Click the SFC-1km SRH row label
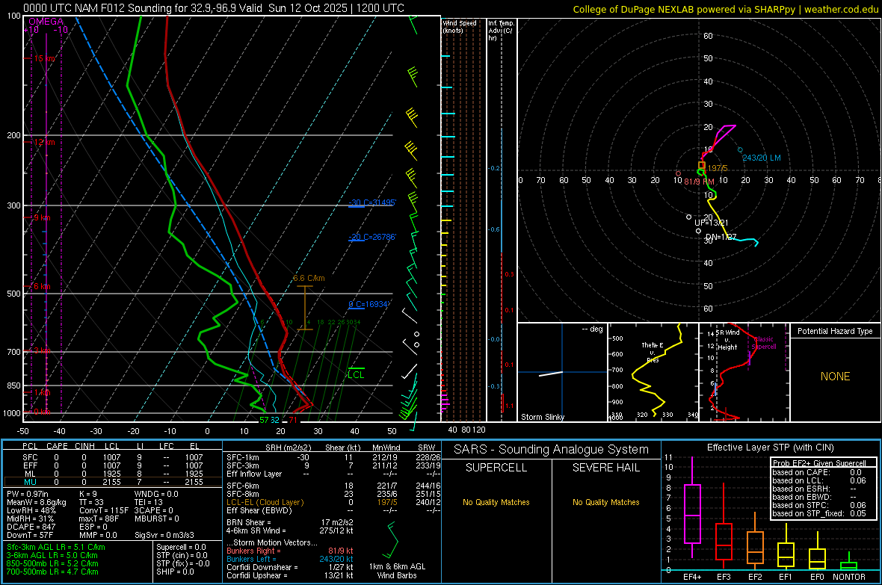The width and height of the screenshot is (882, 585). tap(243, 457)
